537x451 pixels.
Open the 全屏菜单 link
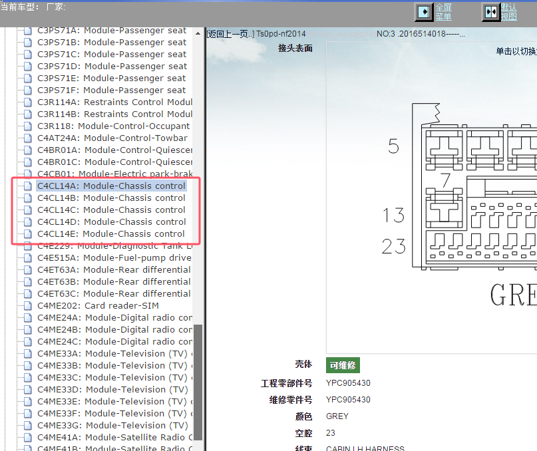coord(443,12)
